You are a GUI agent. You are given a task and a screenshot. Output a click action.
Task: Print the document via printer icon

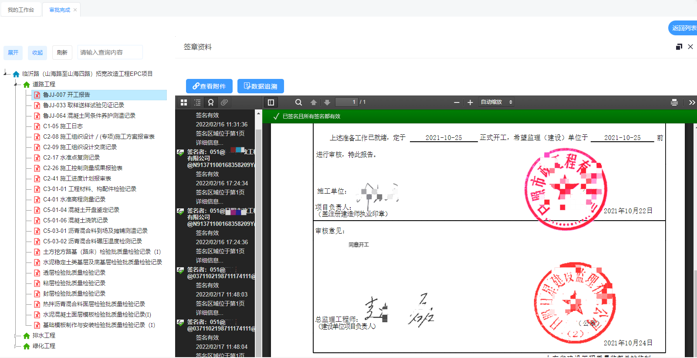coord(674,102)
